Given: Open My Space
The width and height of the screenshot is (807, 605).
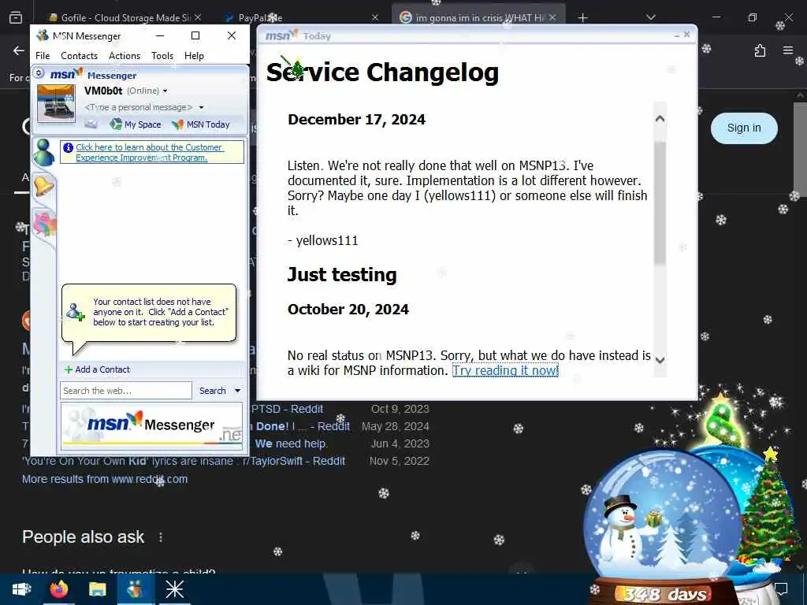Looking at the screenshot, I should [x=136, y=124].
